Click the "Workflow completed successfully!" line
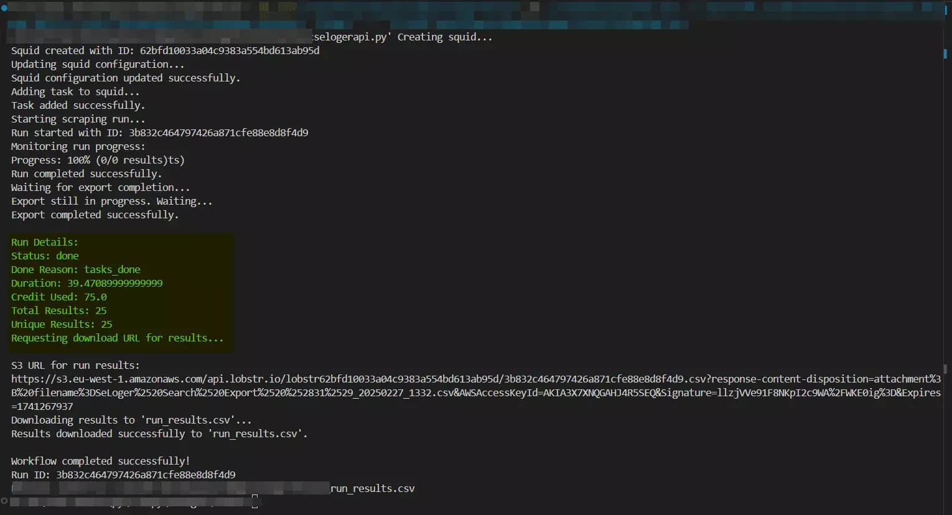The image size is (952, 515). 100,462
